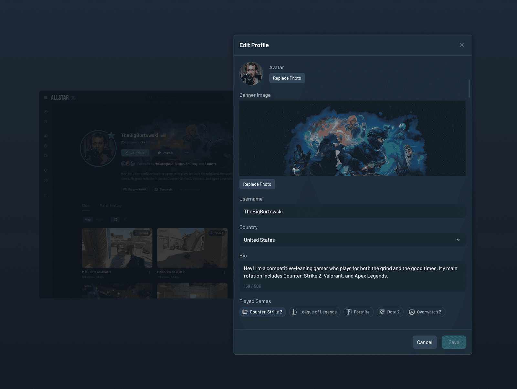
Task: Click the ALLSTAR.GG logo
Action: point(63,98)
